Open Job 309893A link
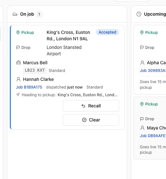This screenshot has width=166, height=179. (153, 71)
